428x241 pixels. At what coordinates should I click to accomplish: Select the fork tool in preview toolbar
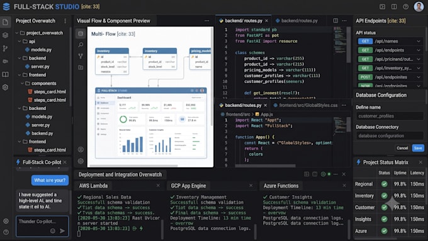tap(81, 56)
